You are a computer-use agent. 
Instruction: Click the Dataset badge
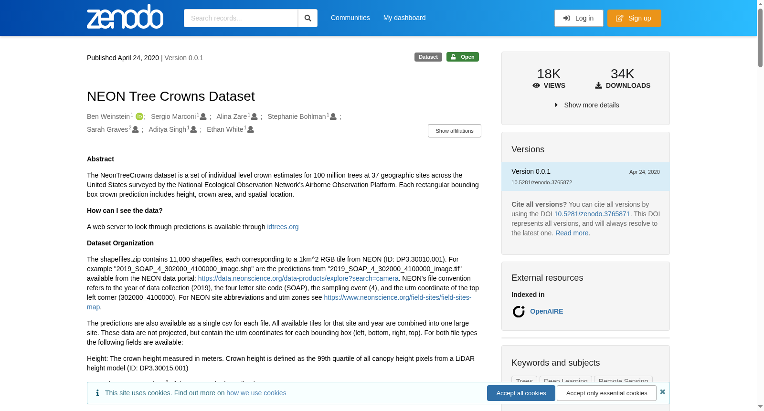[x=428, y=57]
